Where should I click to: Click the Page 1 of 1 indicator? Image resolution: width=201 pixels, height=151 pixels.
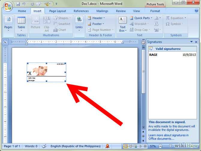click(x=12, y=146)
